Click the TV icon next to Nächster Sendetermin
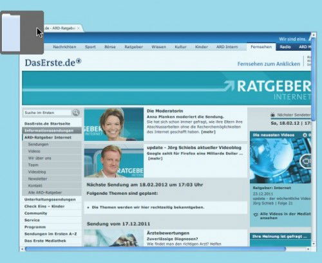 [x=272, y=115]
